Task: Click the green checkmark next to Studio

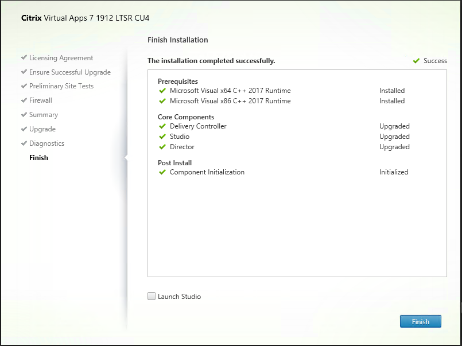Action: point(162,137)
